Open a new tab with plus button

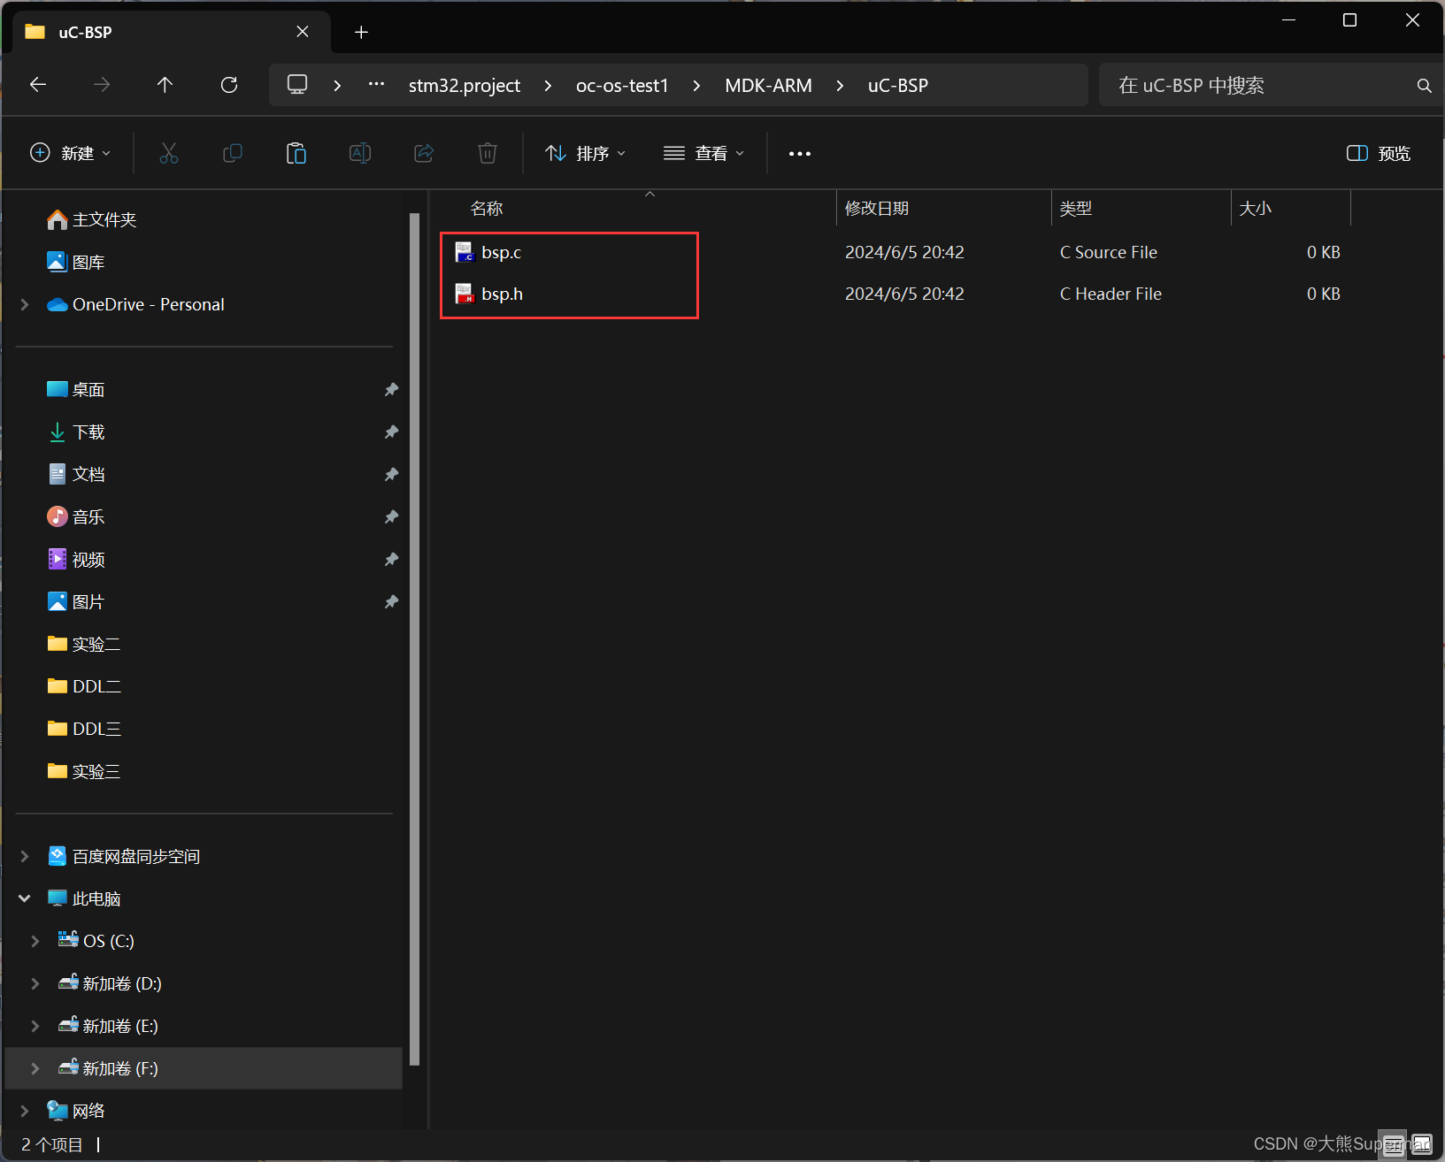tap(361, 33)
